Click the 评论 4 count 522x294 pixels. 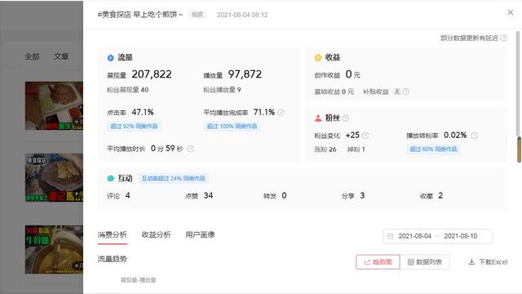tap(127, 196)
